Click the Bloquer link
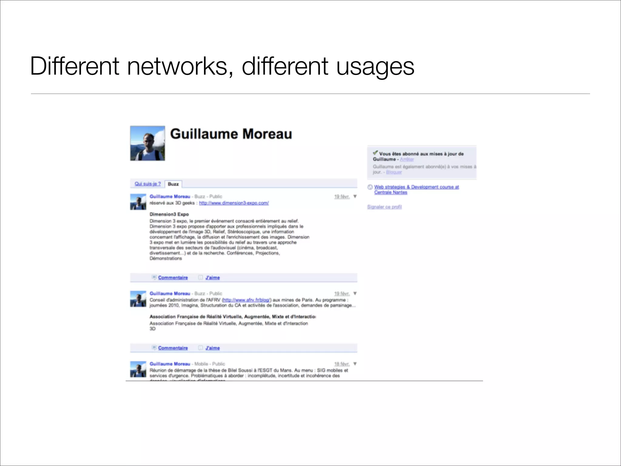The image size is (621, 466). (x=394, y=172)
